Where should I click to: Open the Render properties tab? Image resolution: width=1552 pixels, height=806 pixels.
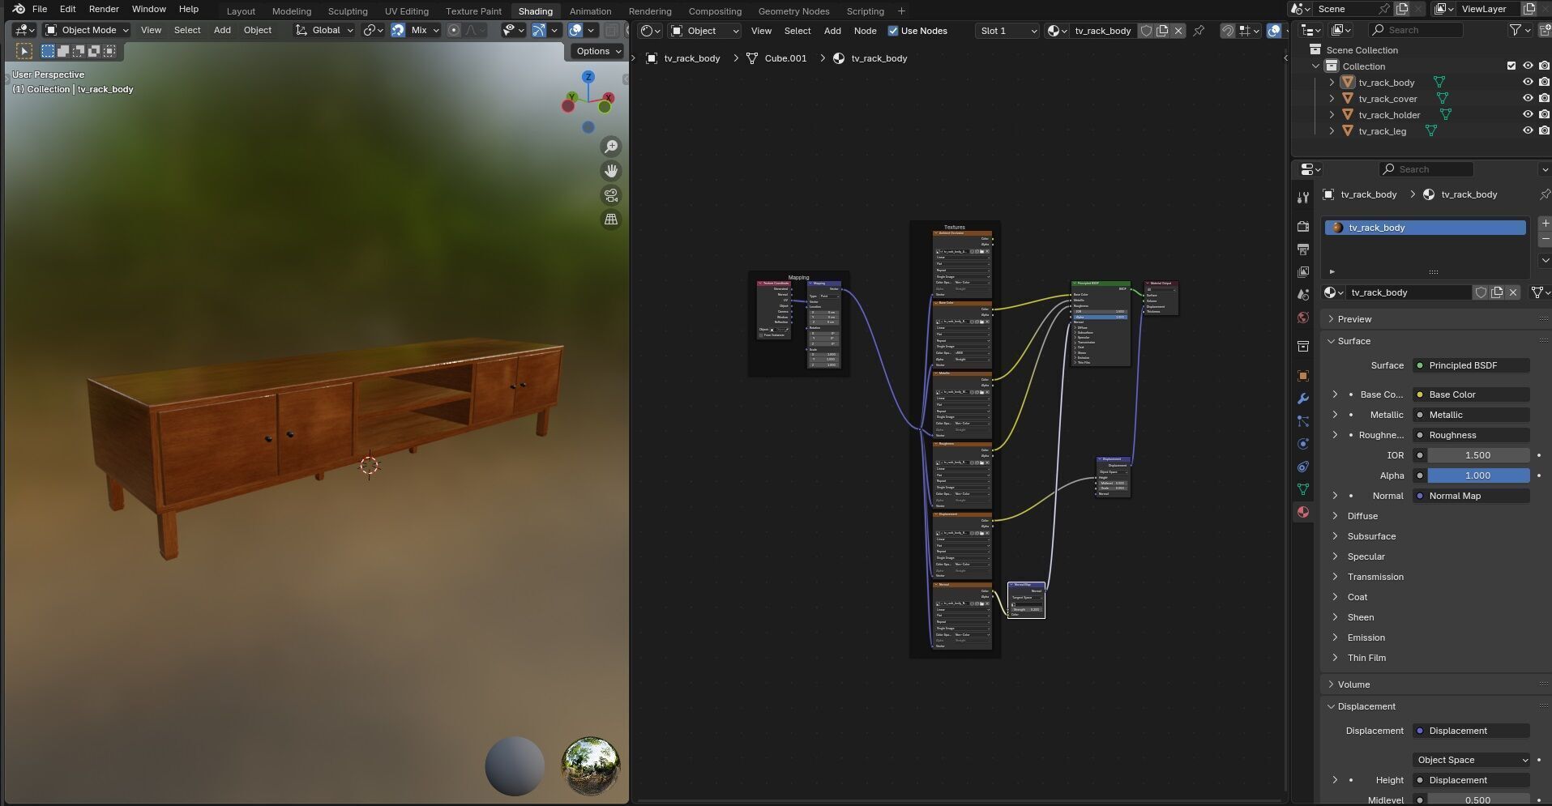pyautogui.click(x=1303, y=227)
